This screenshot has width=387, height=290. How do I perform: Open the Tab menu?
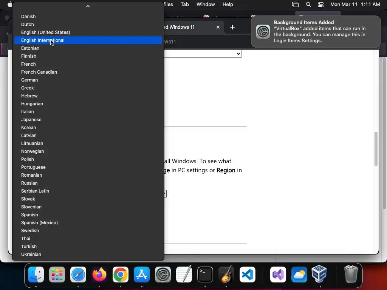pyautogui.click(x=184, y=5)
